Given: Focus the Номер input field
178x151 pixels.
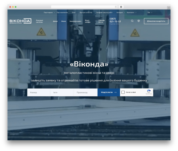Looking at the screenshot, I should (x=39, y=92).
